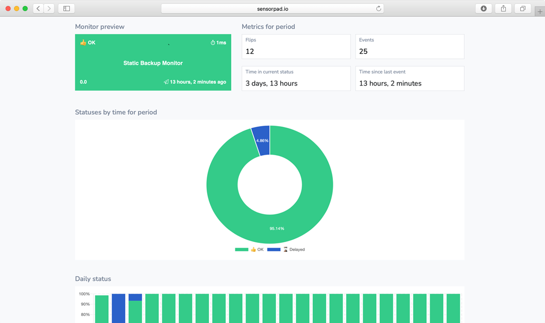Reload the page in address bar
Image resolution: width=545 pixels, height=323 pixels.
tap(379, 9)
